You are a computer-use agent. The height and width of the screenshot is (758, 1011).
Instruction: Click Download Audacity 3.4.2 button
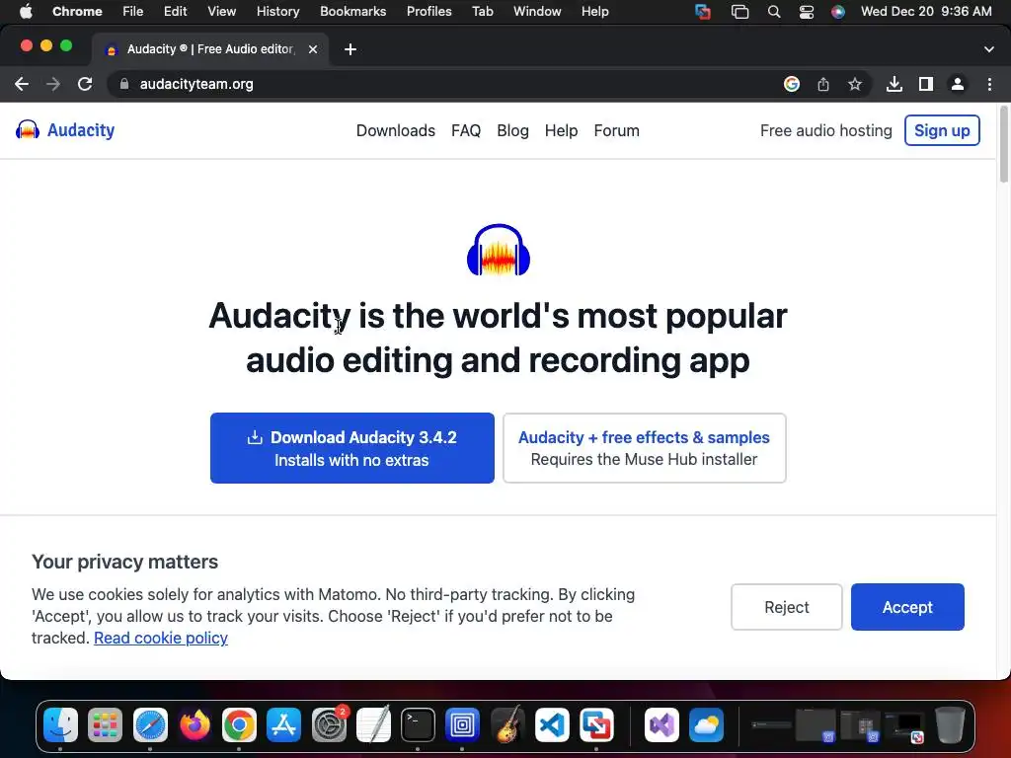point(352,448)
